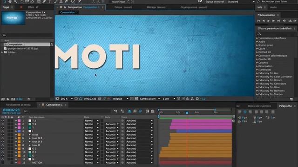Jump to last frame in preview panel
298x167 pixels.
pyautogui.click(x=278, y=21)
